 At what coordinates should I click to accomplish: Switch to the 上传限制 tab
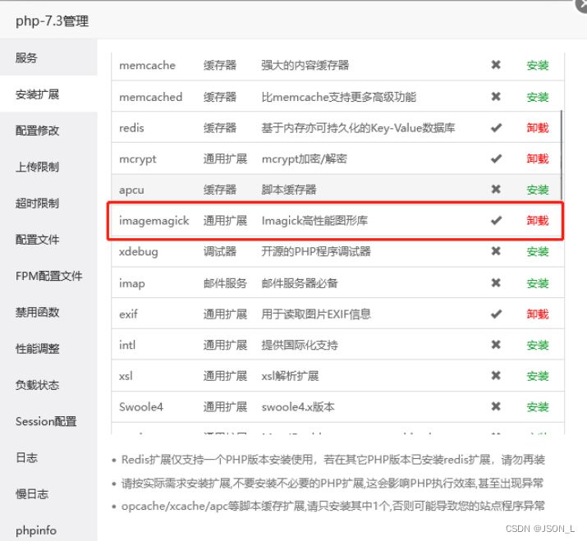[x=48, y=167]
